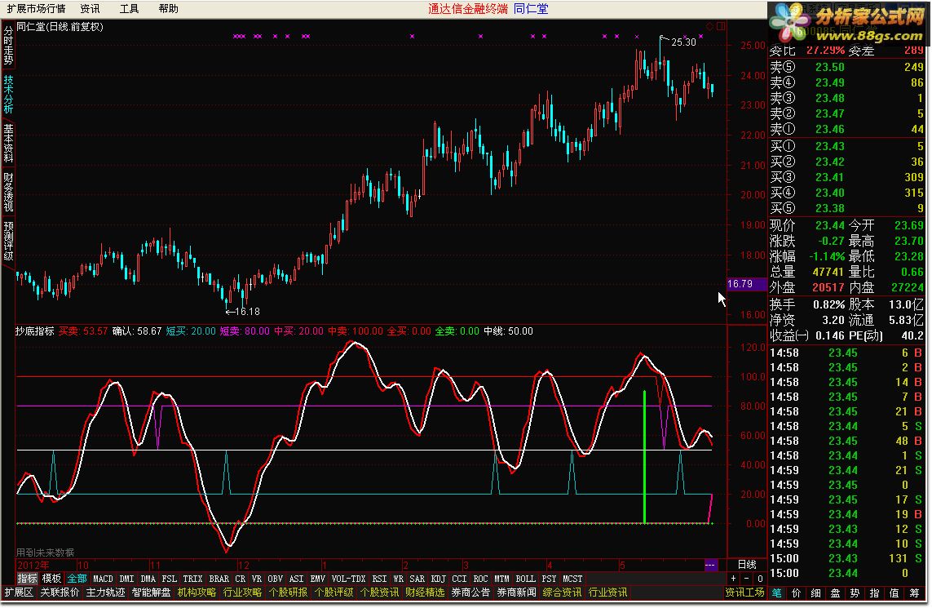The image size is (932, 608).
Task: Apply the VOL-TDX indicator
Action: 348,579
